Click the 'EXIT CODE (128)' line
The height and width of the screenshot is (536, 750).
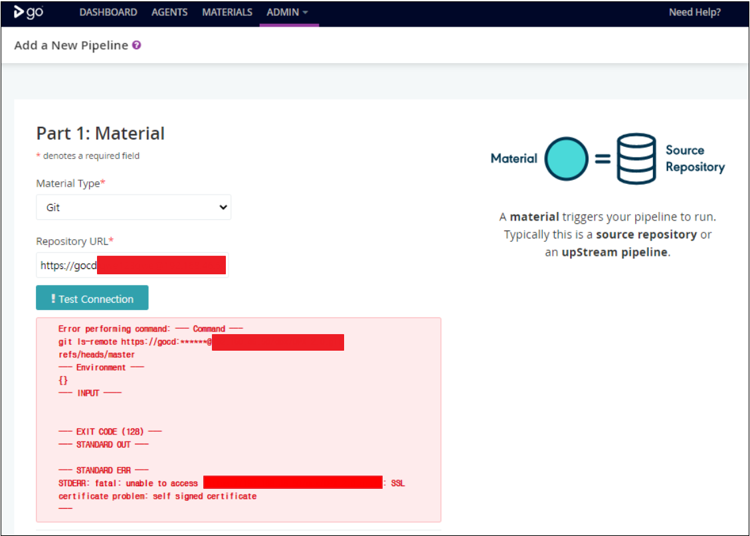pos(110,432)
